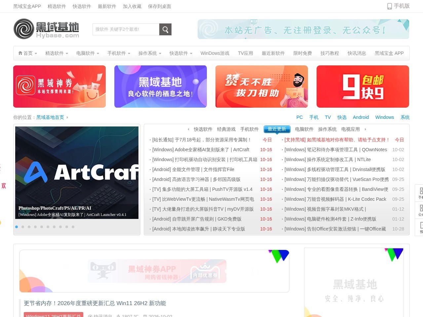The height and width of the screenshot is (317, 423).
Task: Select the second slideshow dot
Action: tap(23, 227)
